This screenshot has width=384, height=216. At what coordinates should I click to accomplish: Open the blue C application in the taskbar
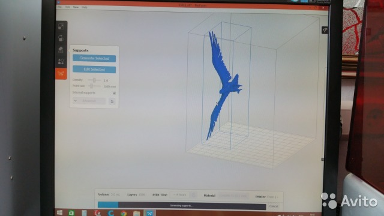(110, 214)
